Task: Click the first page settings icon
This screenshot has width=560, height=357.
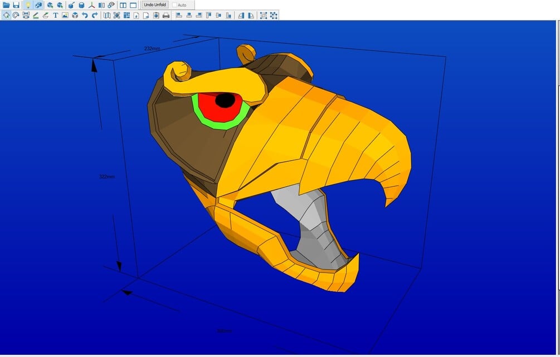Action: 136,16
